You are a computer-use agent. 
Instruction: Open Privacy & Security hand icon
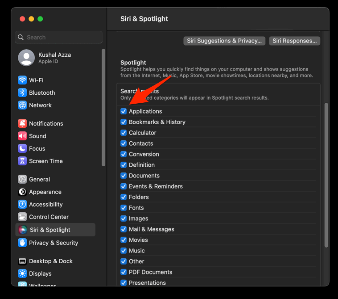(22, 243)
